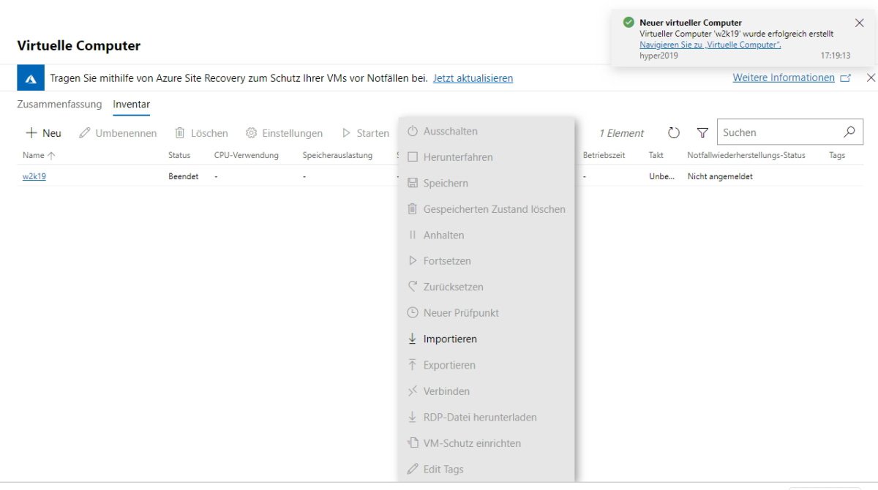This screenshot has width=878, height=490.
Task: Close the 'Neuer virtueller Computer' notification
Action: coord(859,23)
